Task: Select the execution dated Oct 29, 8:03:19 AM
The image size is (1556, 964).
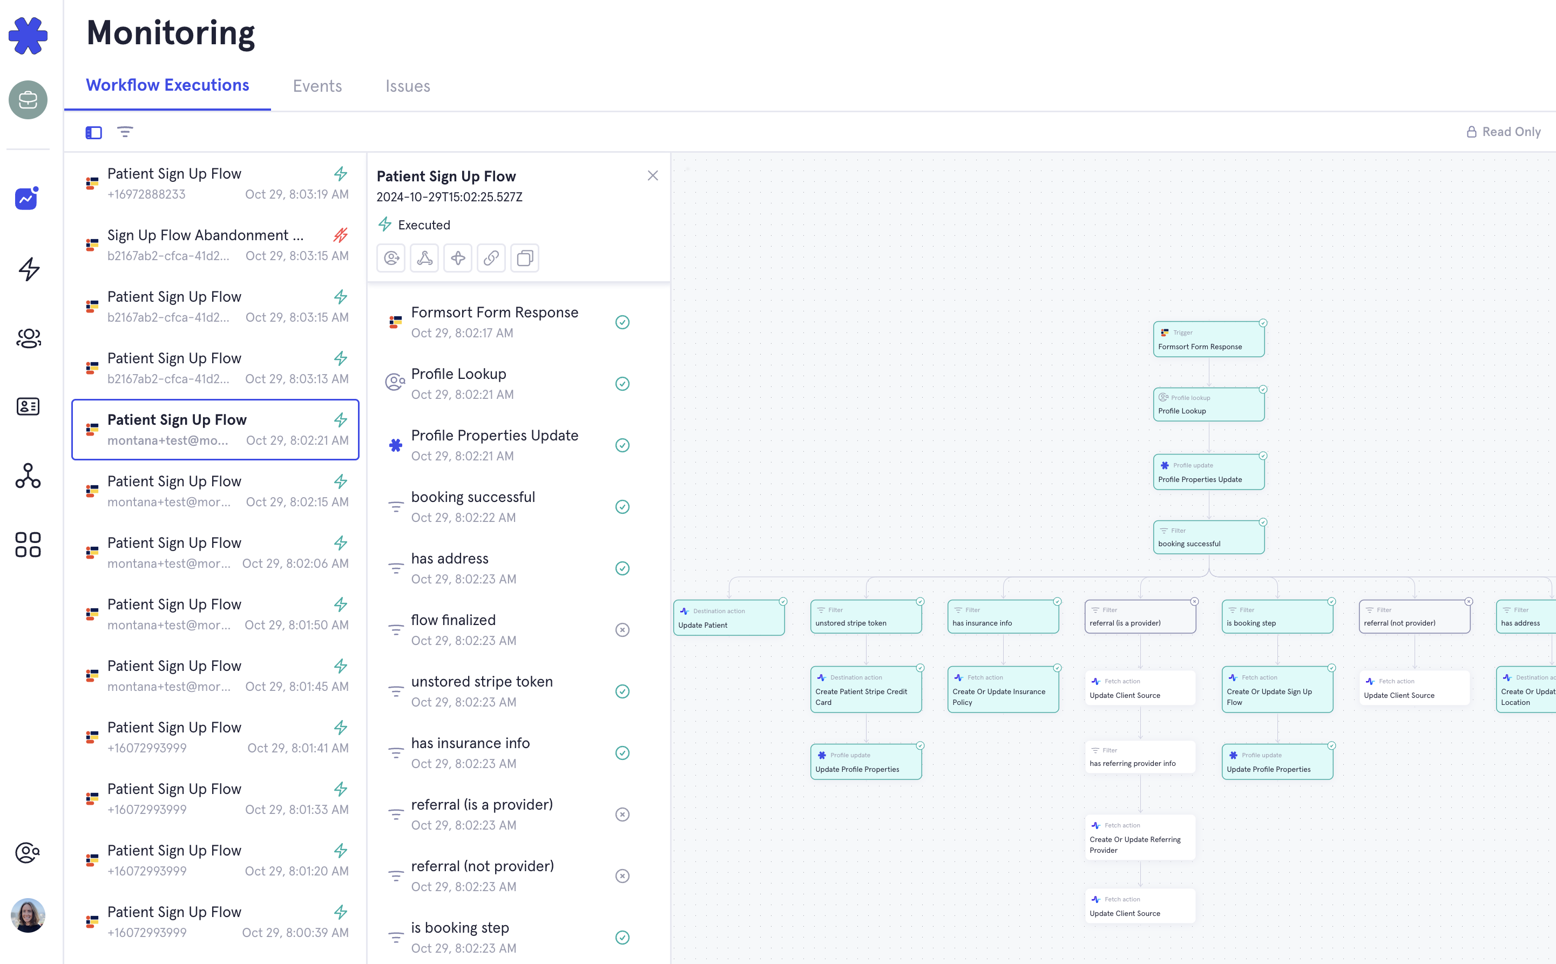Action: coord(215,184)
